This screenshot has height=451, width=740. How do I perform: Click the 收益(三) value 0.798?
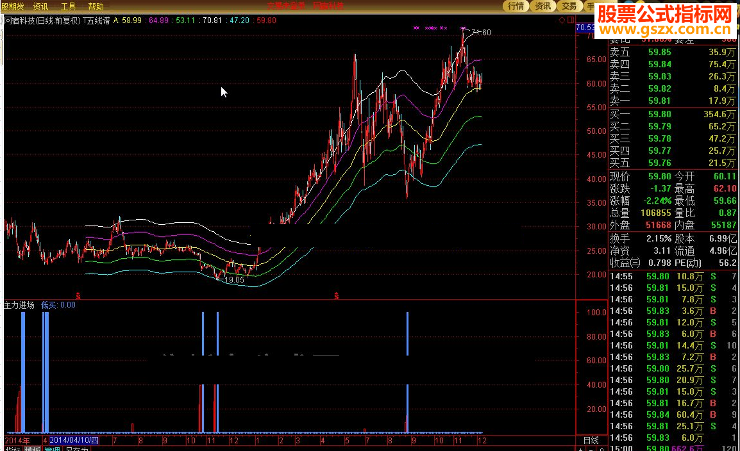pyautogui.click(x=659, y=263)
